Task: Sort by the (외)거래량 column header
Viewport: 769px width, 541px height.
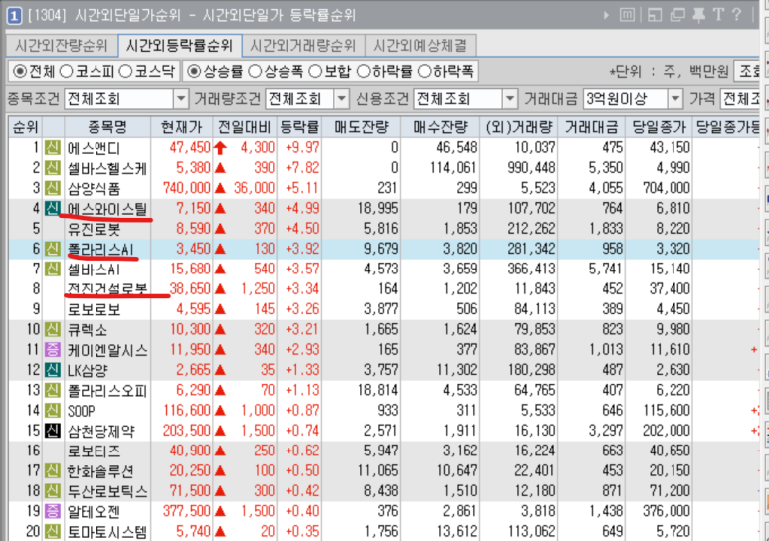Action: (x=519, y=127)
